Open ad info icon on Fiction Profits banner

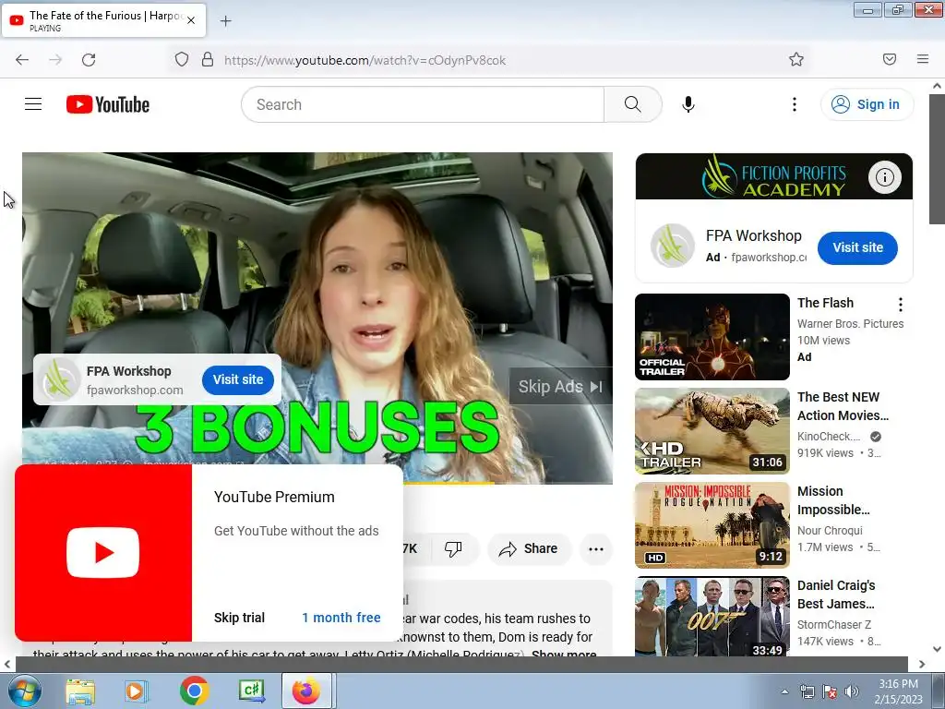[x=885, y=177]
